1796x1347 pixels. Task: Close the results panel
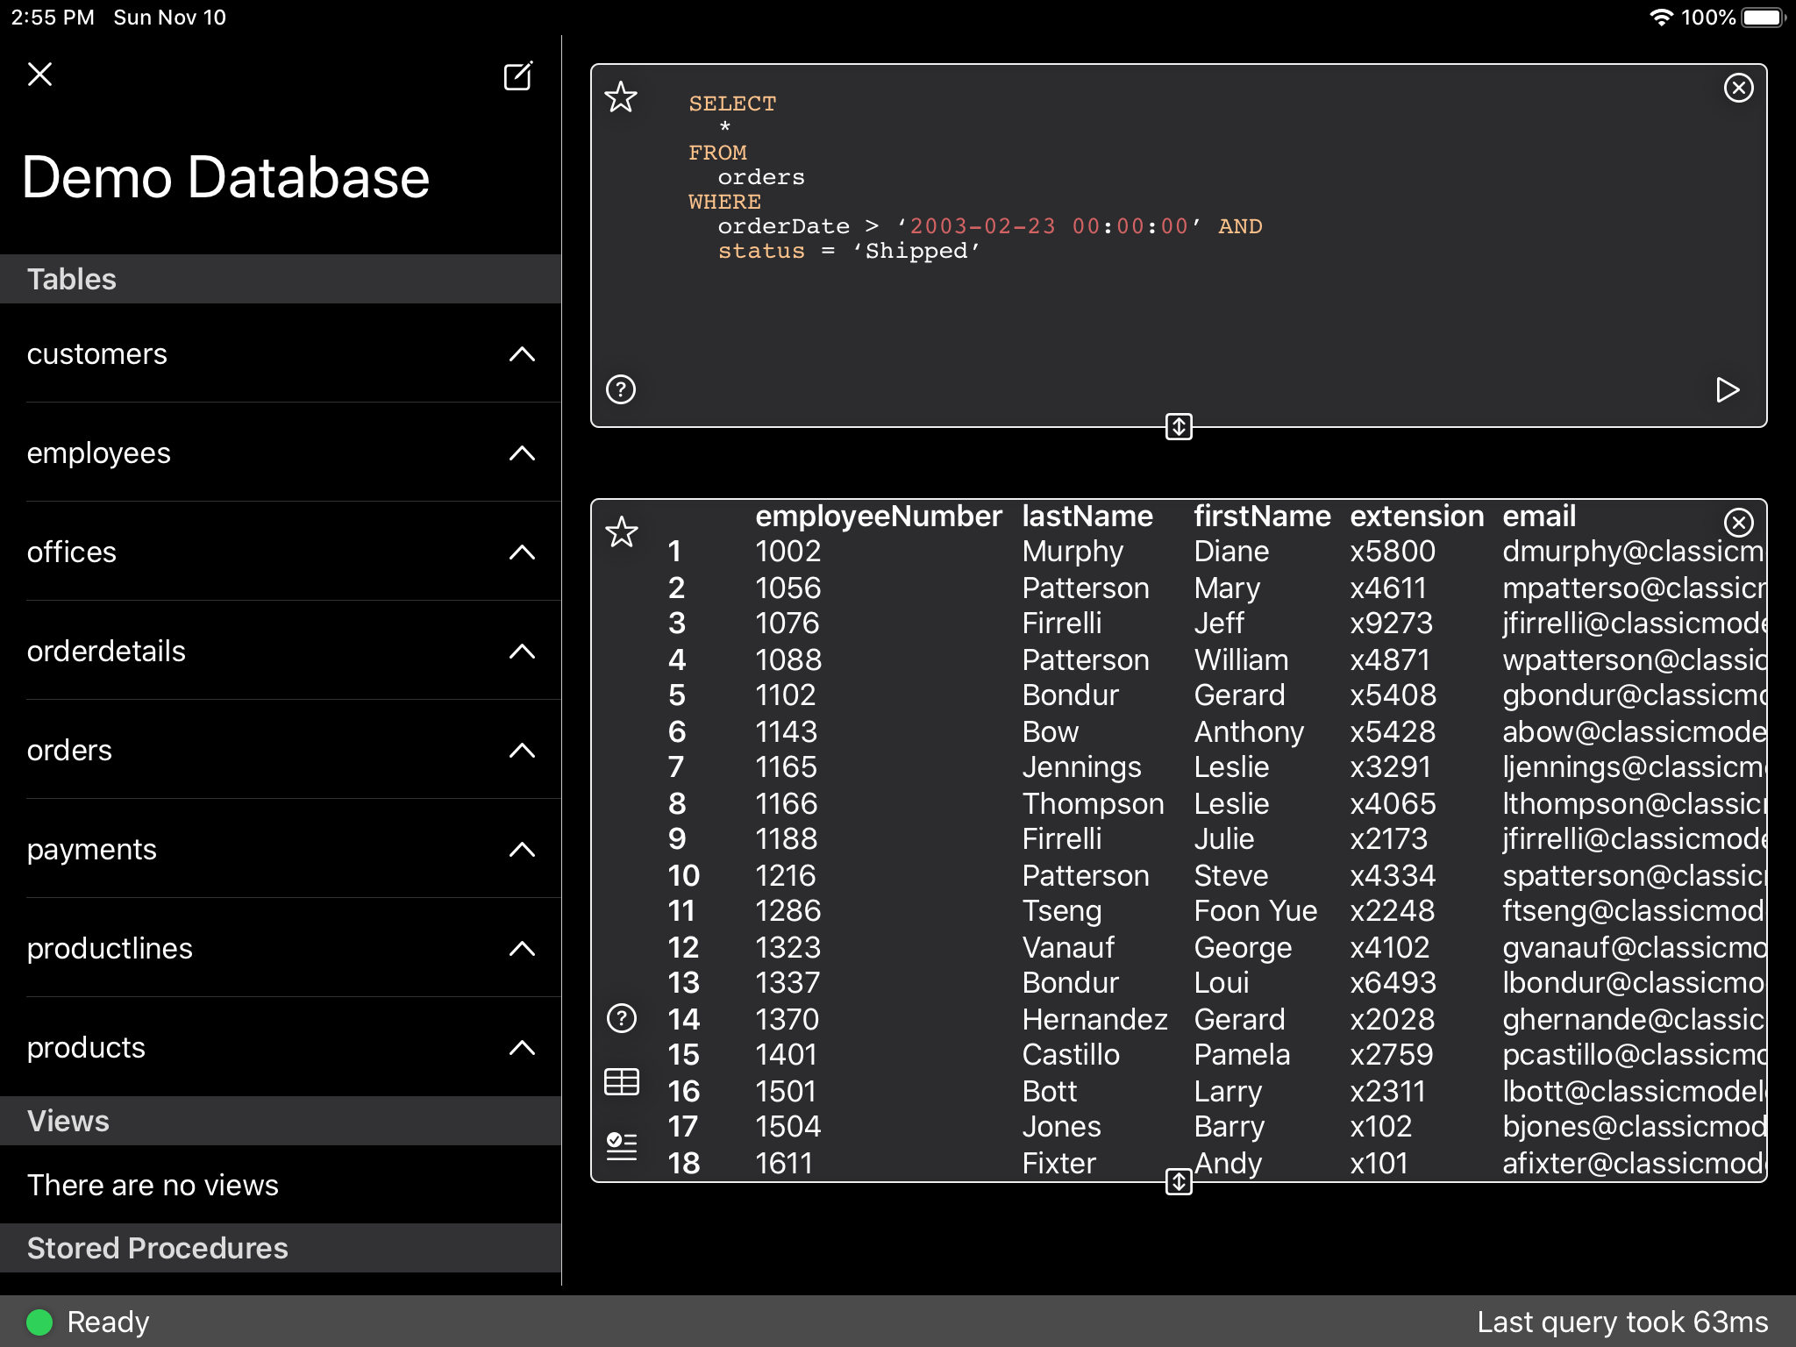coord(1738,523)
